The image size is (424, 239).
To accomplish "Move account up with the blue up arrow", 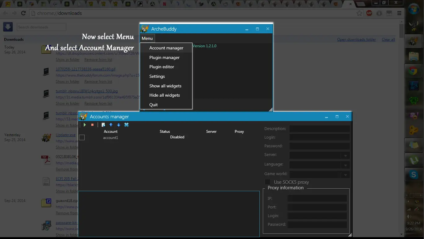I will 111,125.
